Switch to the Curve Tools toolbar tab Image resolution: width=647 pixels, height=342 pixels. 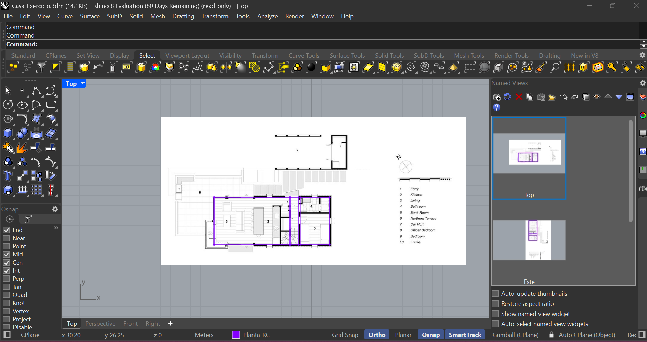pos(304,55)
